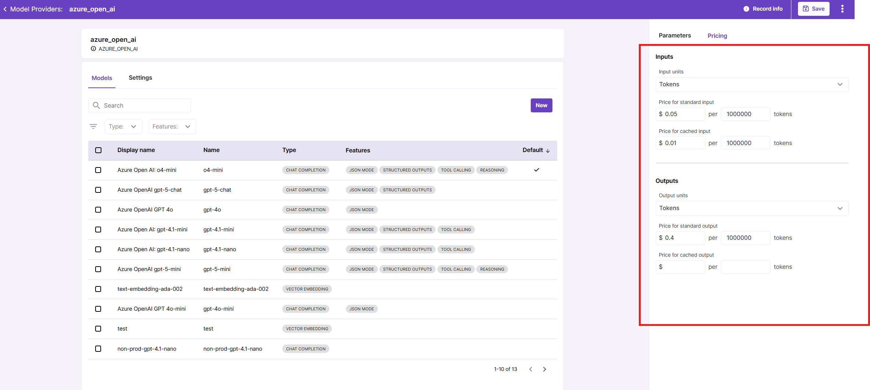
Task: Click the search magnifier icon
Action: (x=96, y=106)
